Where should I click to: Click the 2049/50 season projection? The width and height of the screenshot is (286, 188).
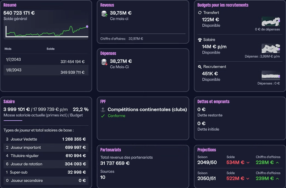click(207, 163)
